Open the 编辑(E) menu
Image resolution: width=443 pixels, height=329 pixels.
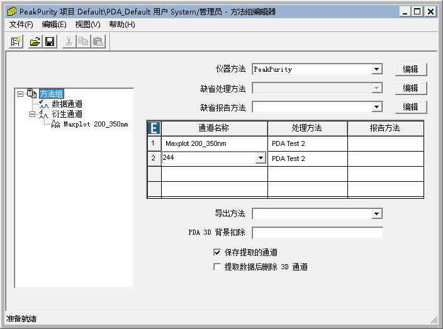(54, 25)
